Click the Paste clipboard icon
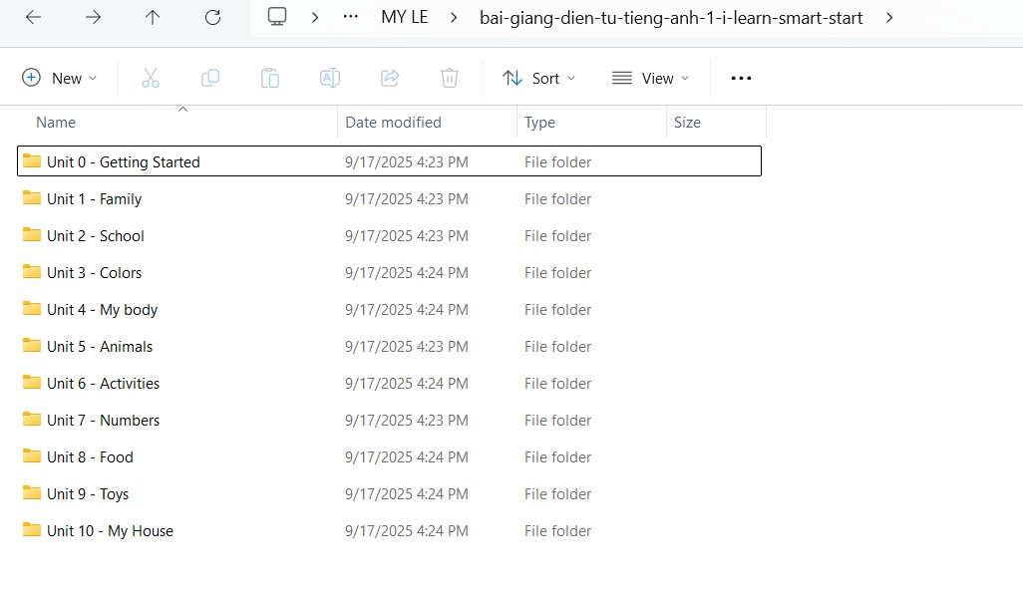This screenshot has width=1023, height=599. [x=270, y=78]
